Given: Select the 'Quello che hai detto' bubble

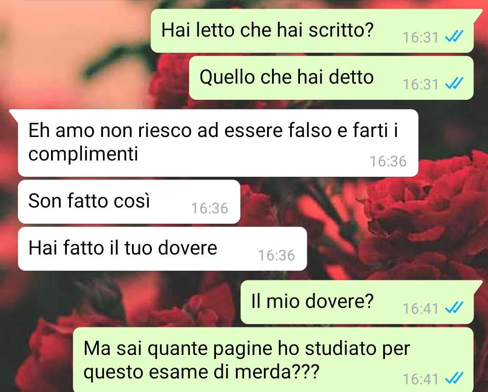Looking at the screenshot, I should click(332, 78).
